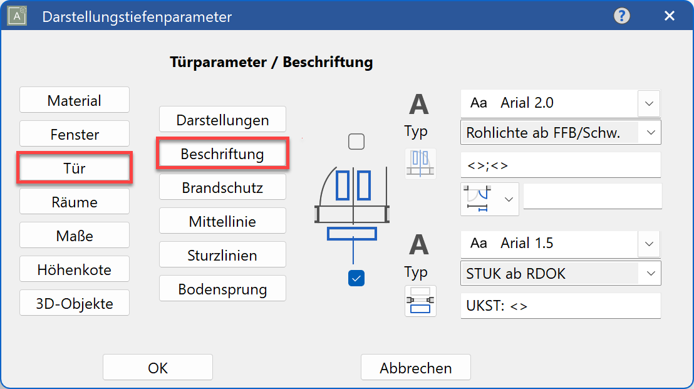
Task: Switch to the Tür category
Action: pyautogui.click(x=74, y=167)
